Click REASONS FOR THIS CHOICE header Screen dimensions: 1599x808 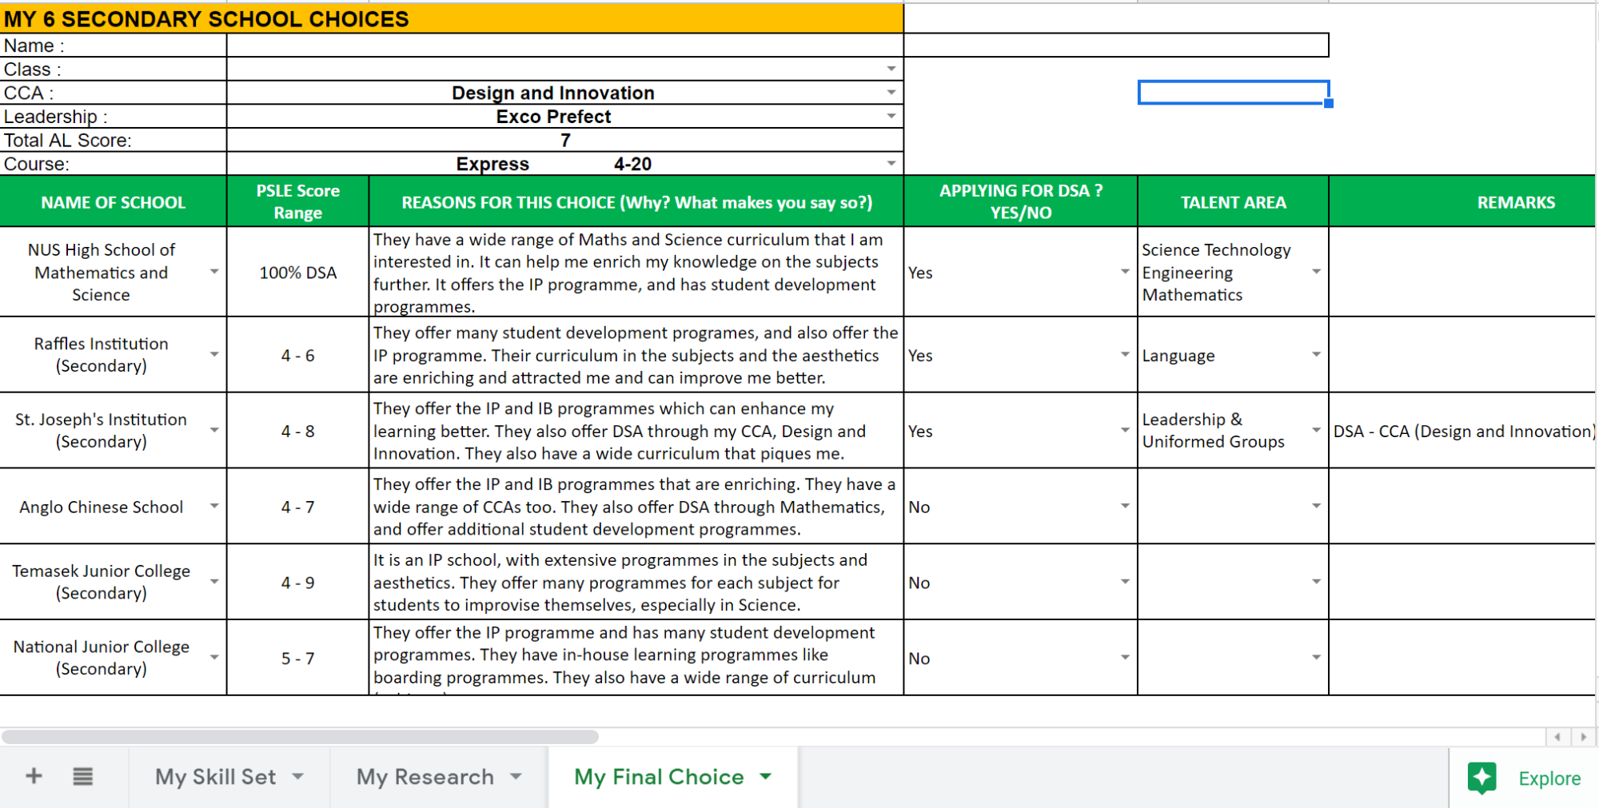(636, 202)
